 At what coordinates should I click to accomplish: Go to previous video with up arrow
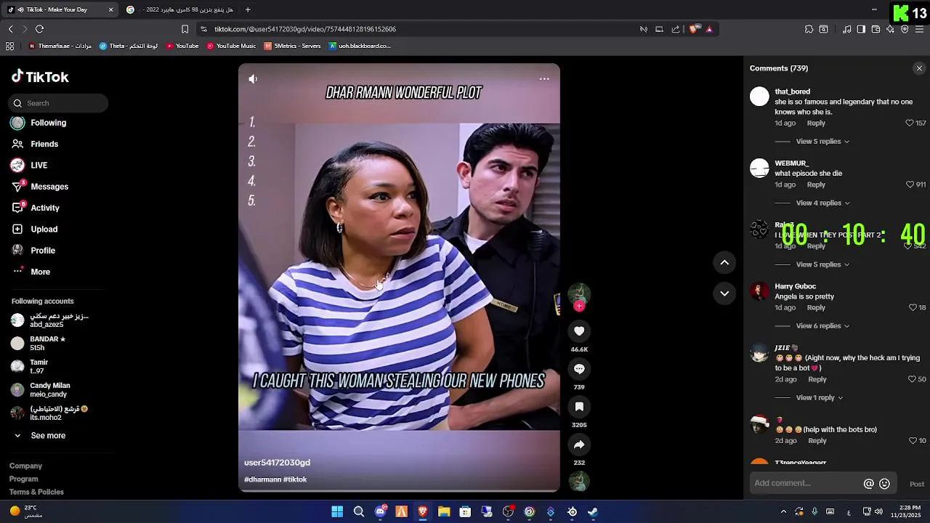724,262
